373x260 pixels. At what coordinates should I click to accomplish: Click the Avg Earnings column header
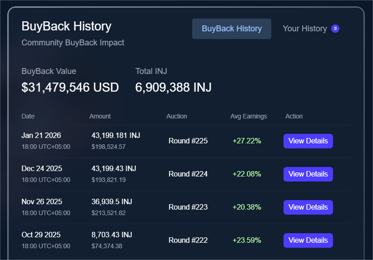coord(249,116)
